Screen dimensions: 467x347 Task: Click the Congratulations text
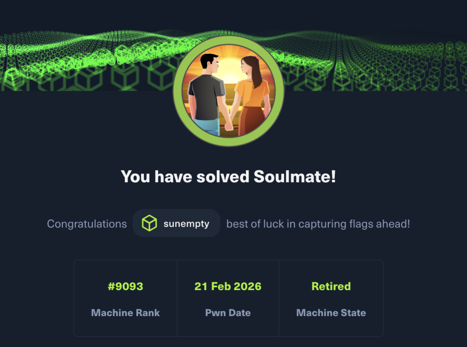[x=87, y=224]
